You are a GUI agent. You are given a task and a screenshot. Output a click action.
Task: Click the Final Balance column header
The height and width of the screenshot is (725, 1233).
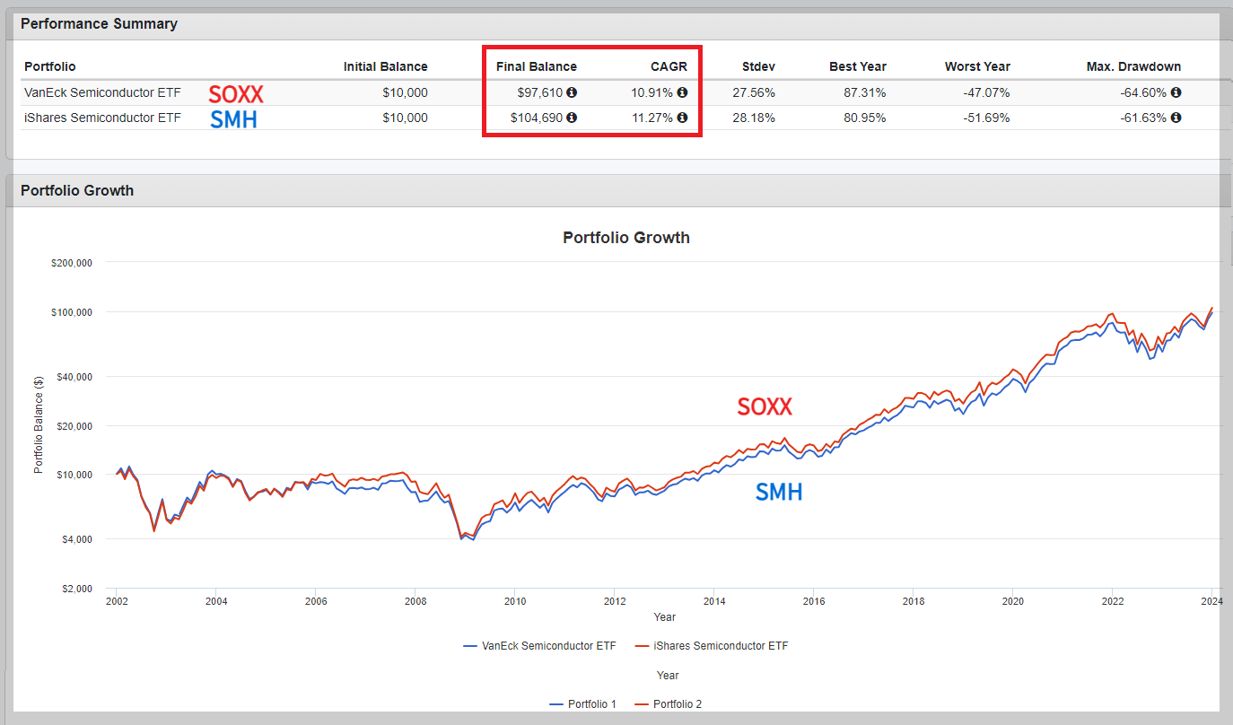tap(537, 66)
